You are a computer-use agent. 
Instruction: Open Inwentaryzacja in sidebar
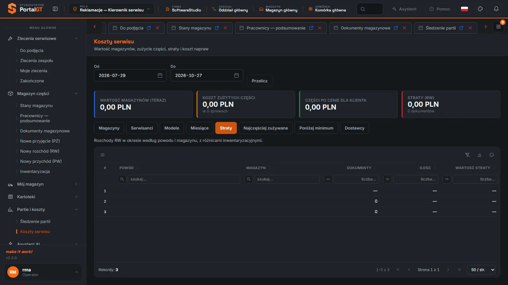(x=35, y=171)
